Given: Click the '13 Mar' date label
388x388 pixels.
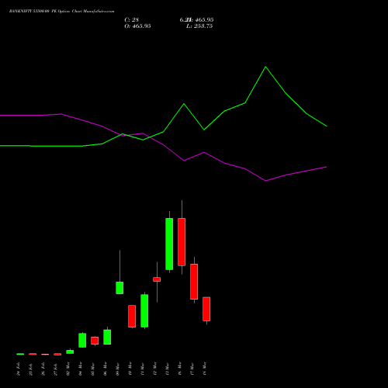Looking at the screenshot, I should pos(168,369).
